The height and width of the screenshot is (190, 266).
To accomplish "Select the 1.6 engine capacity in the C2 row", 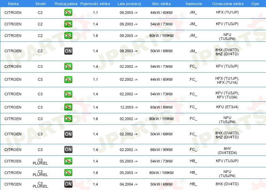I will tap(95, 36).
